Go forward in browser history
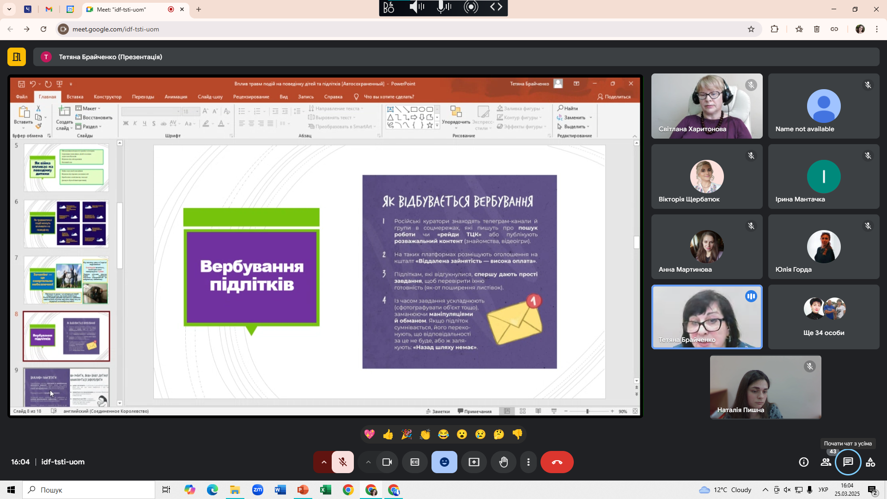 pos(27,29)
